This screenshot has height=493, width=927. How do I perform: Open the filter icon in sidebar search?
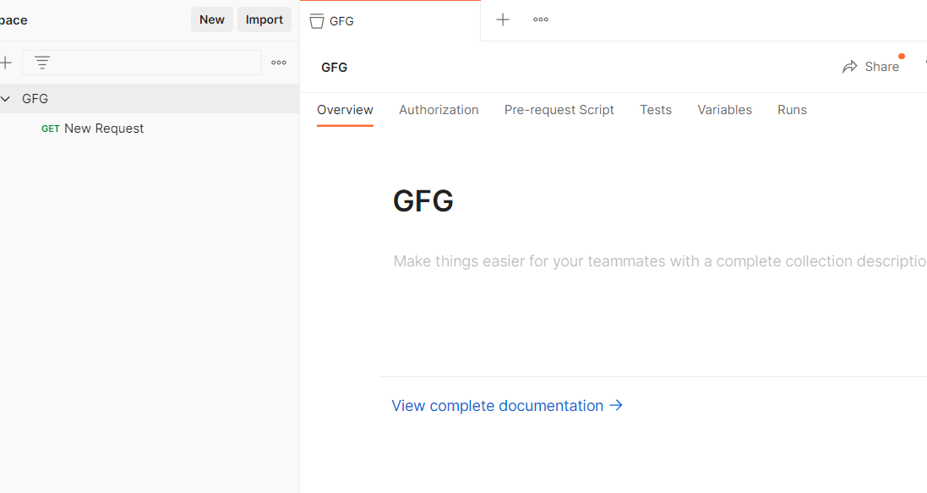42,62
